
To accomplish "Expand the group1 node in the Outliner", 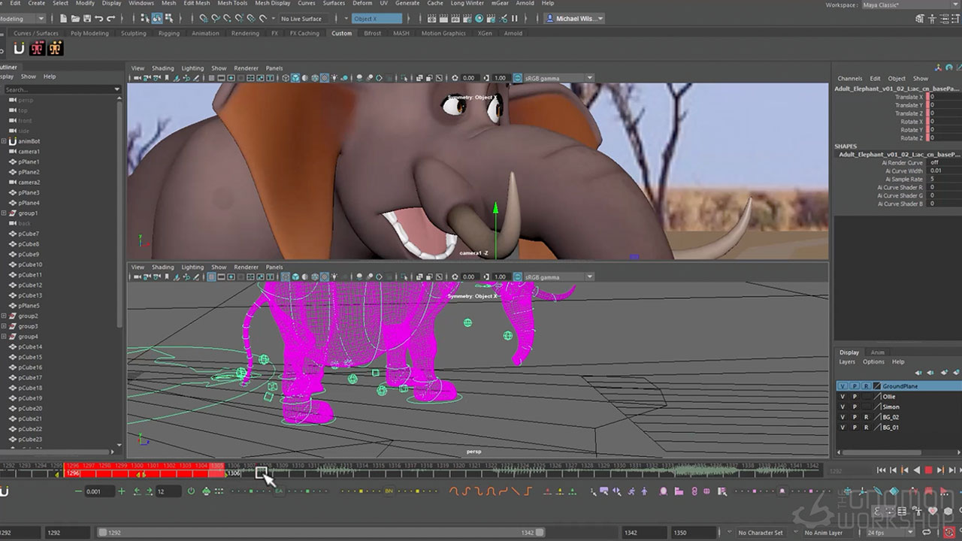I will [x=4, y=213].
